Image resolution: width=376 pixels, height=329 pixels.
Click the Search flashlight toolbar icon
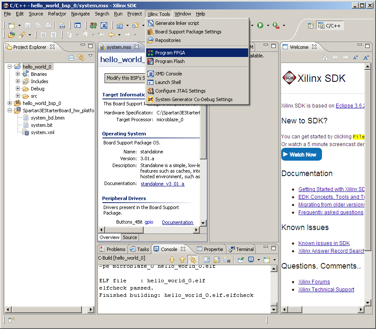click(22, 35)
